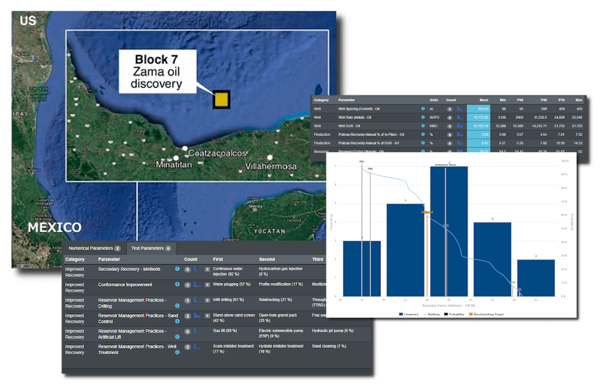Sort by First column header
This screenshot has height=385, width=600.
click(218, 260)
